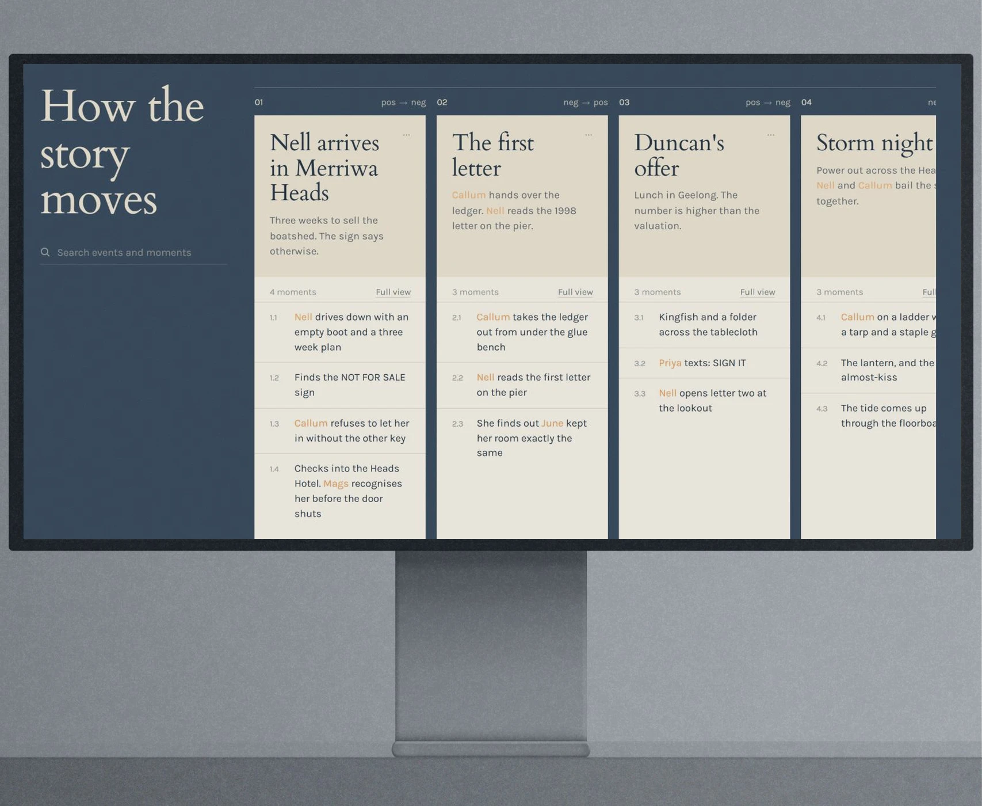This screenshot has height=806, width=982.
Task: Focus the Search events and moments field
Action: tap(133, 252)
